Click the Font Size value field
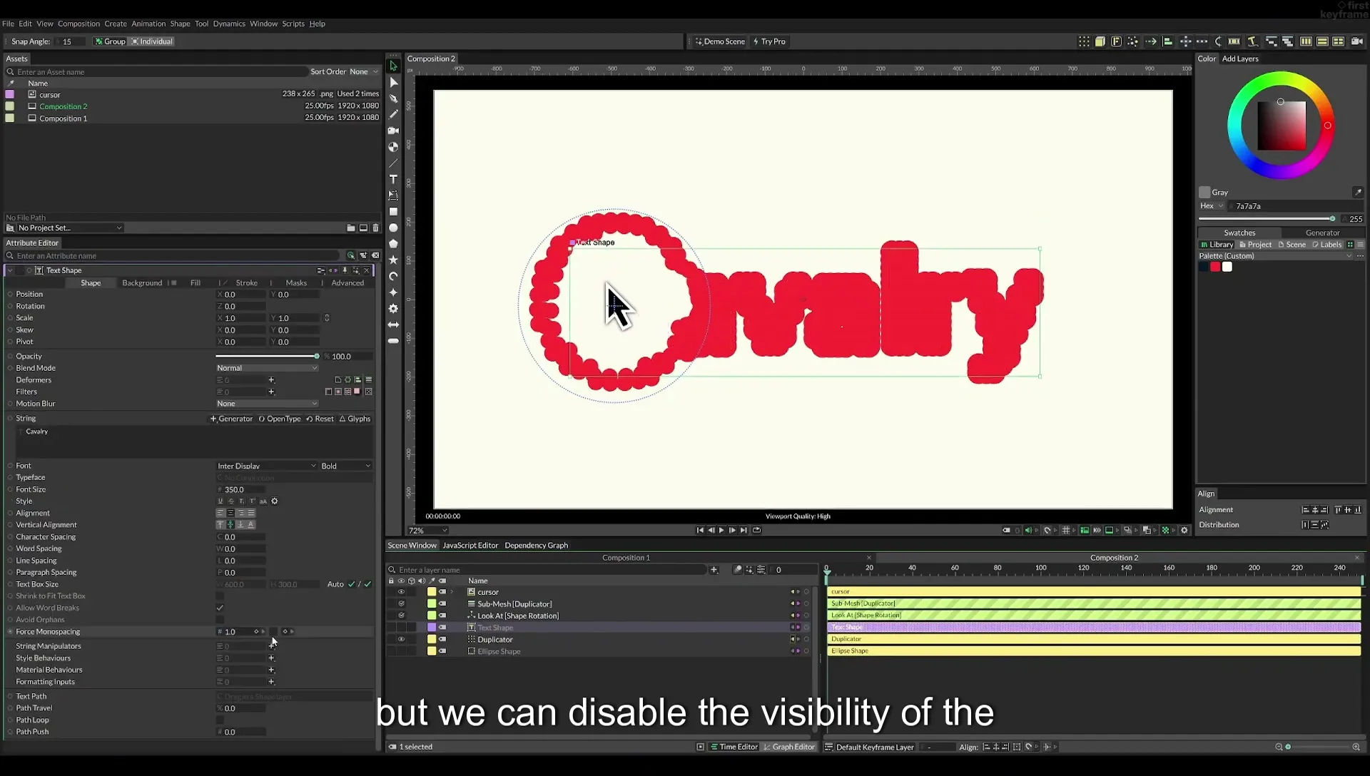The image size is (1370, 776). 241,489
